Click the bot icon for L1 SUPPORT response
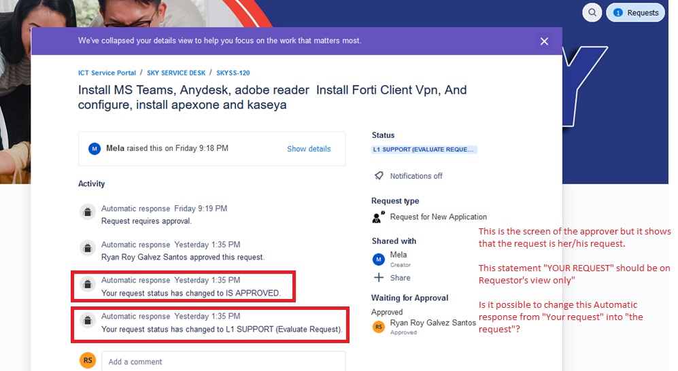Image resolution: width=678 pixels, height=371 pixels. click(x=88, y=321)
